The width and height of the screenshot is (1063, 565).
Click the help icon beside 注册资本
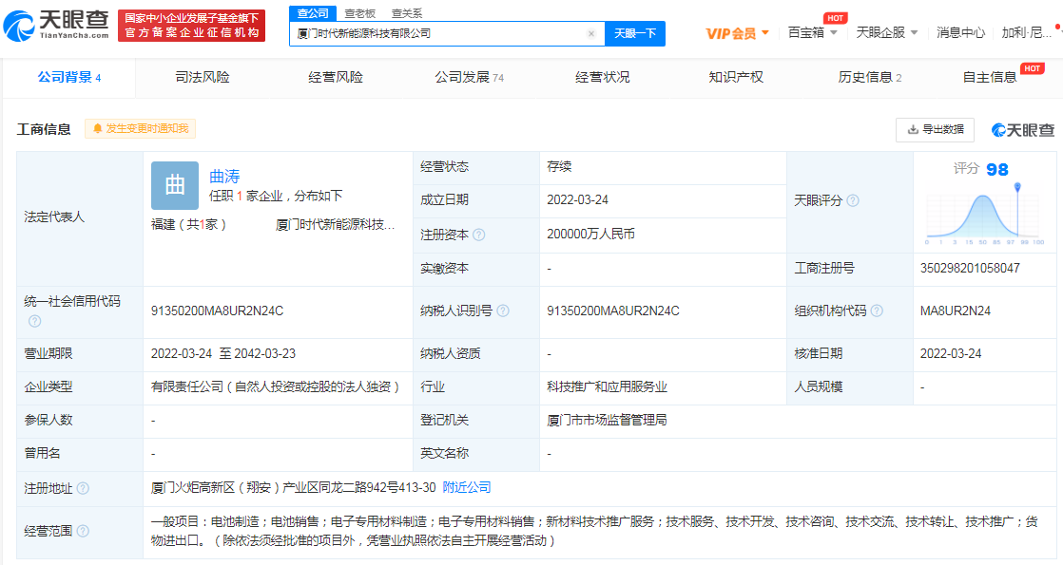pyautogui.click(x=478, y=235)
